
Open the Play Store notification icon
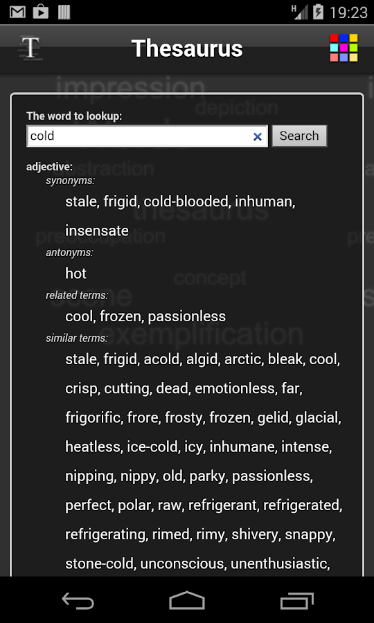[41, 12]
